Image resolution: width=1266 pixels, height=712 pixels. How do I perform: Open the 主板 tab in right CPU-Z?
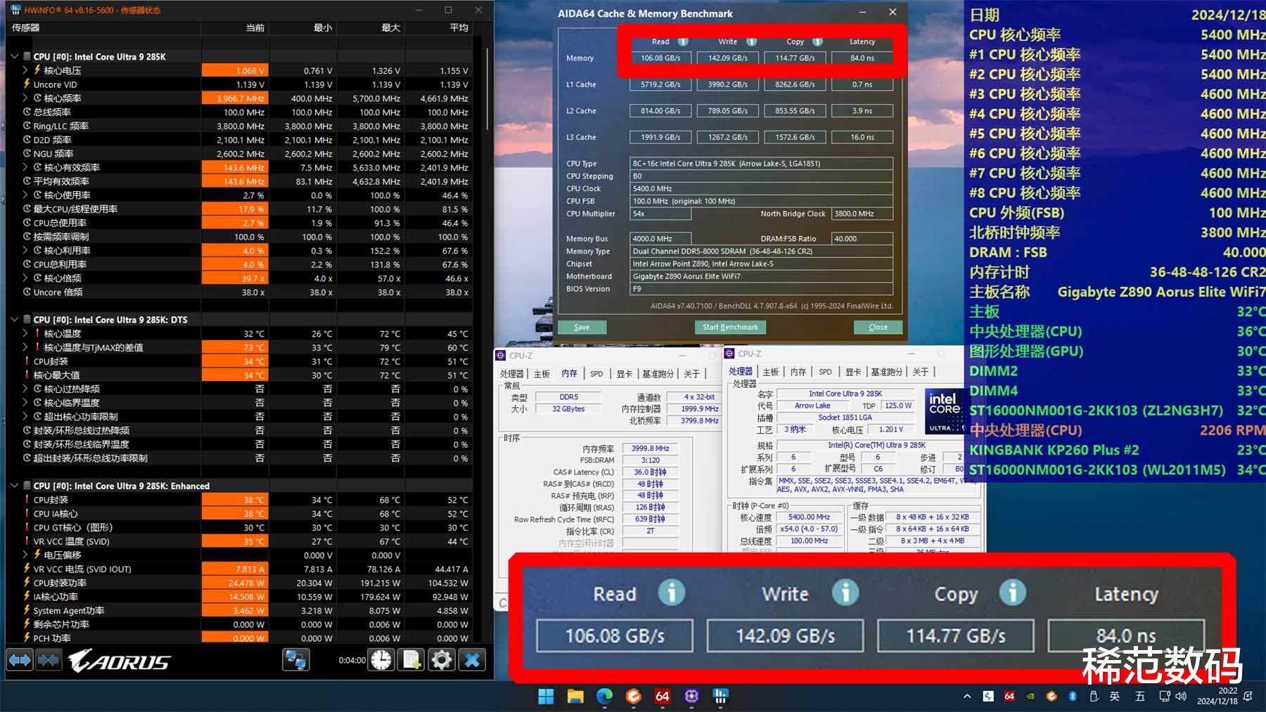pyautogui.click(x=771, y=372)
